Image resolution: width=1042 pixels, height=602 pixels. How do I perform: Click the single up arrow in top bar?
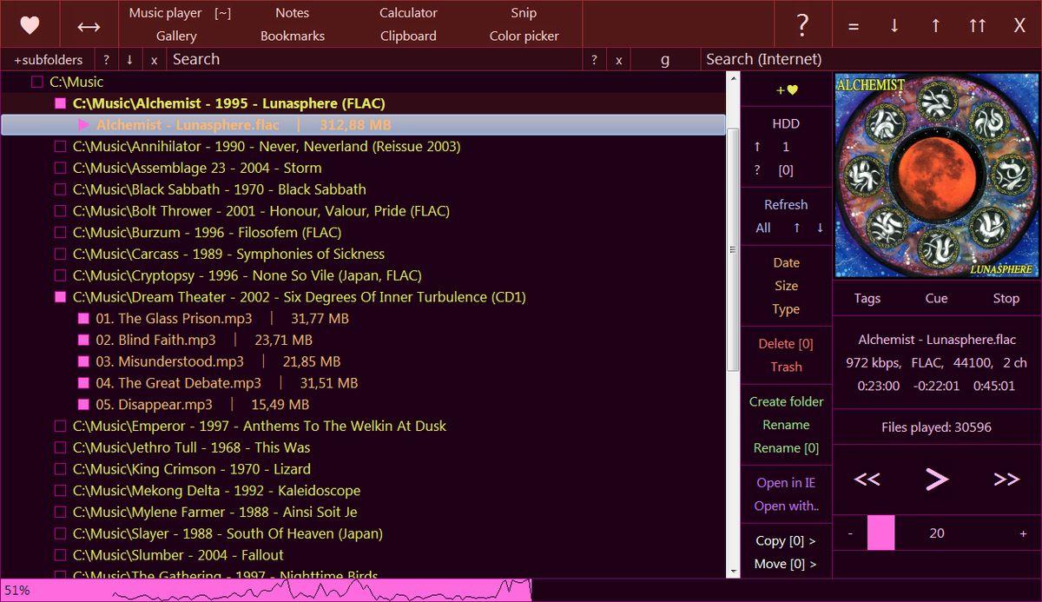[936, 25]
